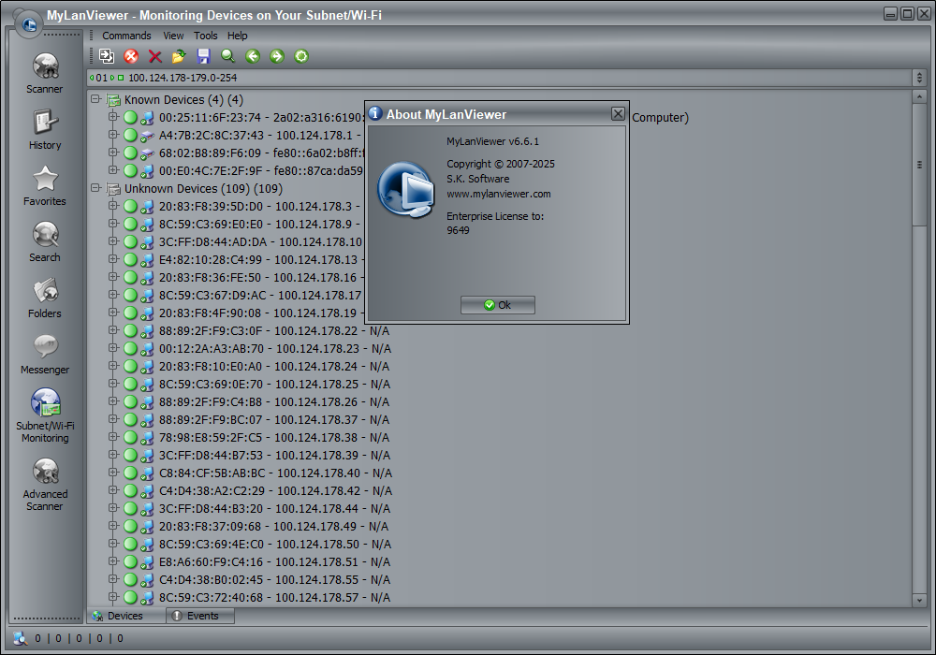Screen dimensions: 936x655
Task: Click the magnifier find toolbar icon
Action: [227, 56]
